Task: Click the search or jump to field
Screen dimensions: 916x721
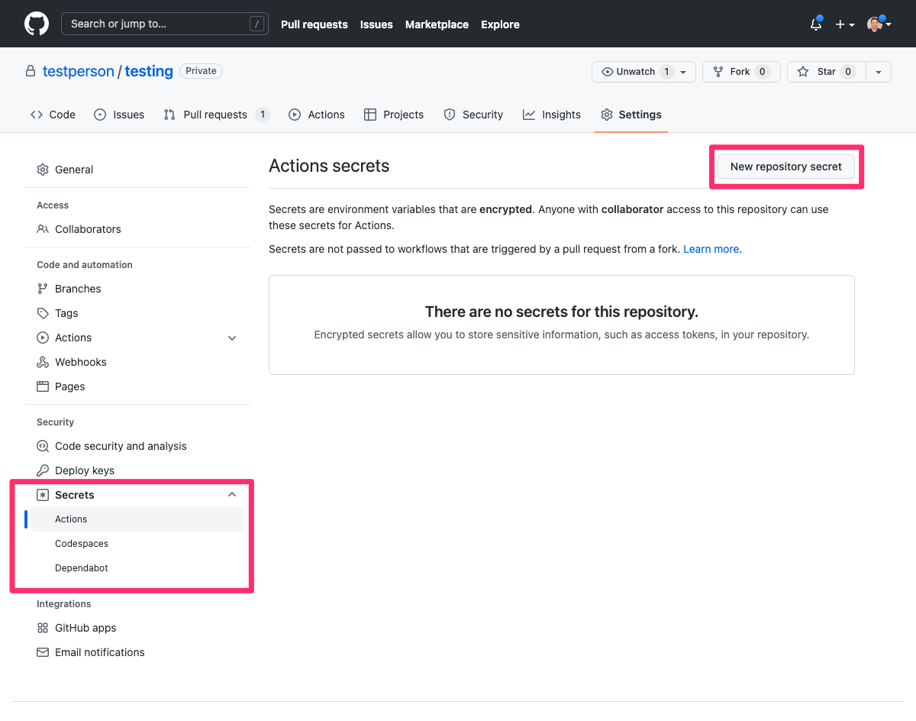Action: 165,24
